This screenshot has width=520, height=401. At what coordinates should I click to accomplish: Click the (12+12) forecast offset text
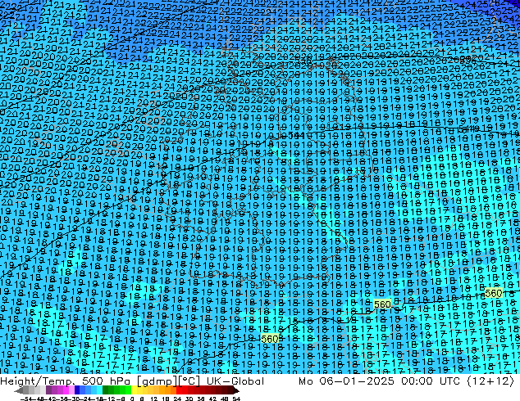point(490,381)
